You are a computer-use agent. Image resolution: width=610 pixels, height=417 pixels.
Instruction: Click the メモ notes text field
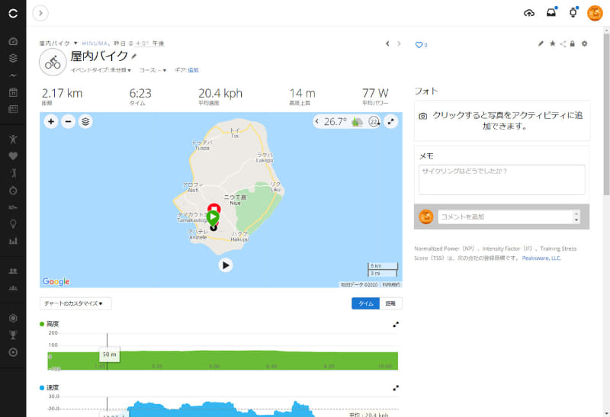point(502,180)
